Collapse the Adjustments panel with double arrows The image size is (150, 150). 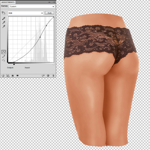pyautogui.click(x=49, y=2)
